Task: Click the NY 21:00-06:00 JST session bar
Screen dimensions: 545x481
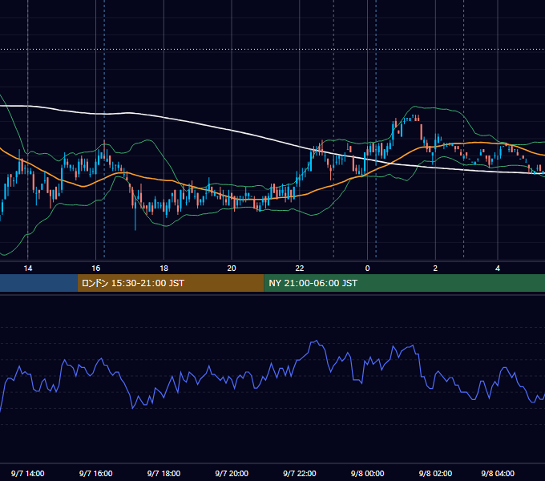Action: coord(405,283)
